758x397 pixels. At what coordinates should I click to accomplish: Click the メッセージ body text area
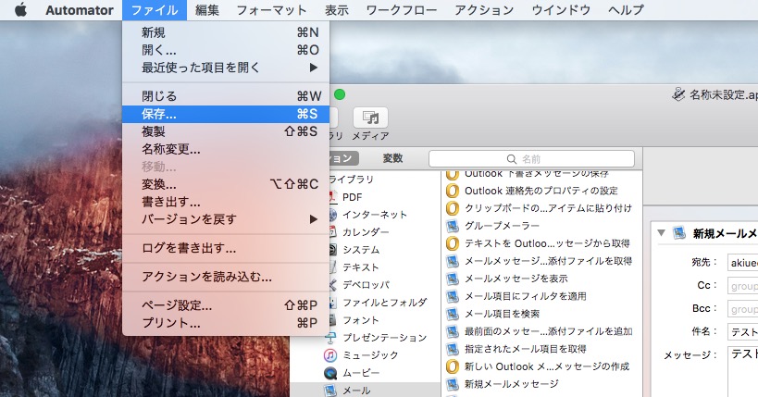[x=742, y=372]
